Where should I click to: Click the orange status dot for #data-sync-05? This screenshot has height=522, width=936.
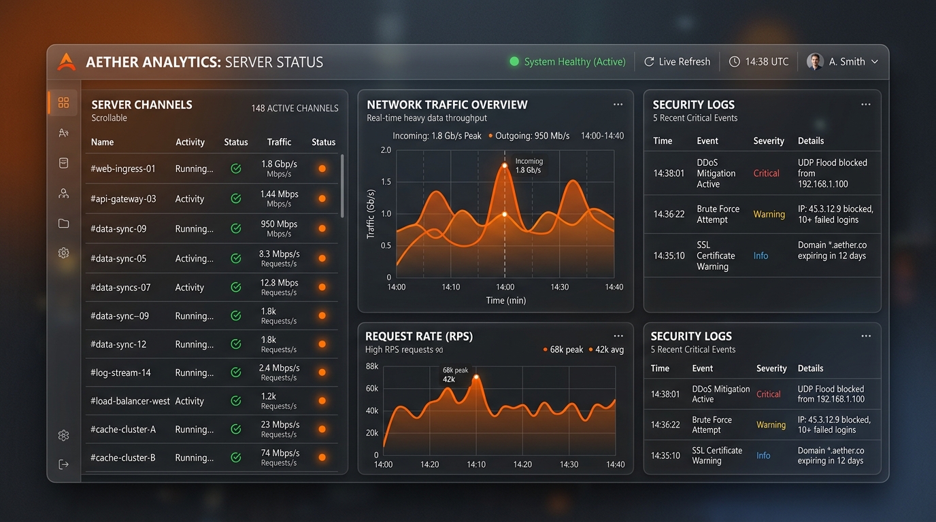[322, 258]
